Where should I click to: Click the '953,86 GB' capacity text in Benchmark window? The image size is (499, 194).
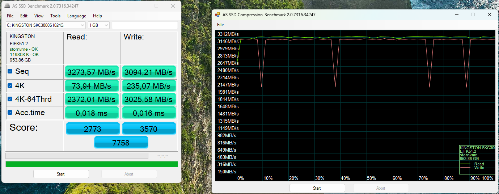(20, 60)
